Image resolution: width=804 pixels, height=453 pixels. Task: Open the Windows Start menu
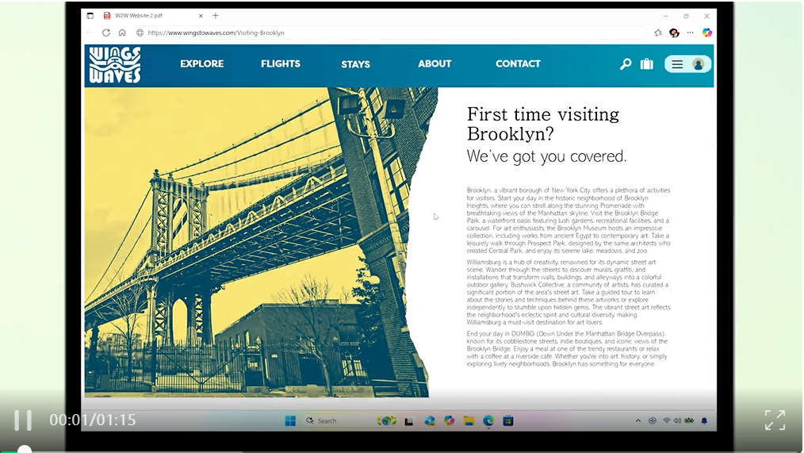click(290, 420)
